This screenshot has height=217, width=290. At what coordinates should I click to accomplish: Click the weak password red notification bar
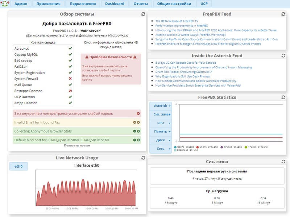pyautogui.click(x=77, y=113)
